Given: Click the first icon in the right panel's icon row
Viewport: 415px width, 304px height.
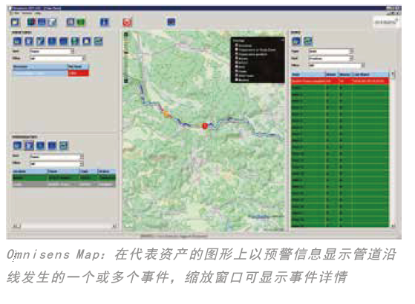Looking at the screenshot, I should (296, 42).
